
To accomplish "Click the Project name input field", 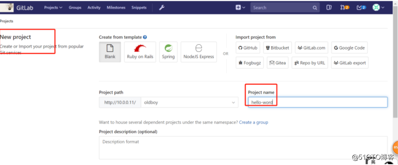I will [x=318, y=102].
